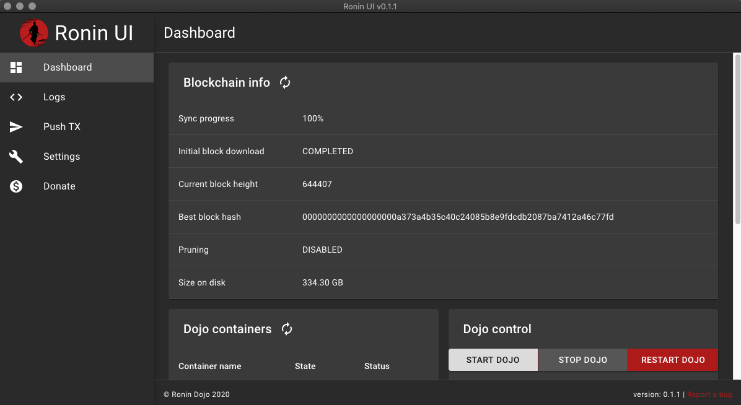This screenshot has width=741, height=405.
Task: Click the Ronin Dojo 2020 copyright text
Action: point(196,394)
